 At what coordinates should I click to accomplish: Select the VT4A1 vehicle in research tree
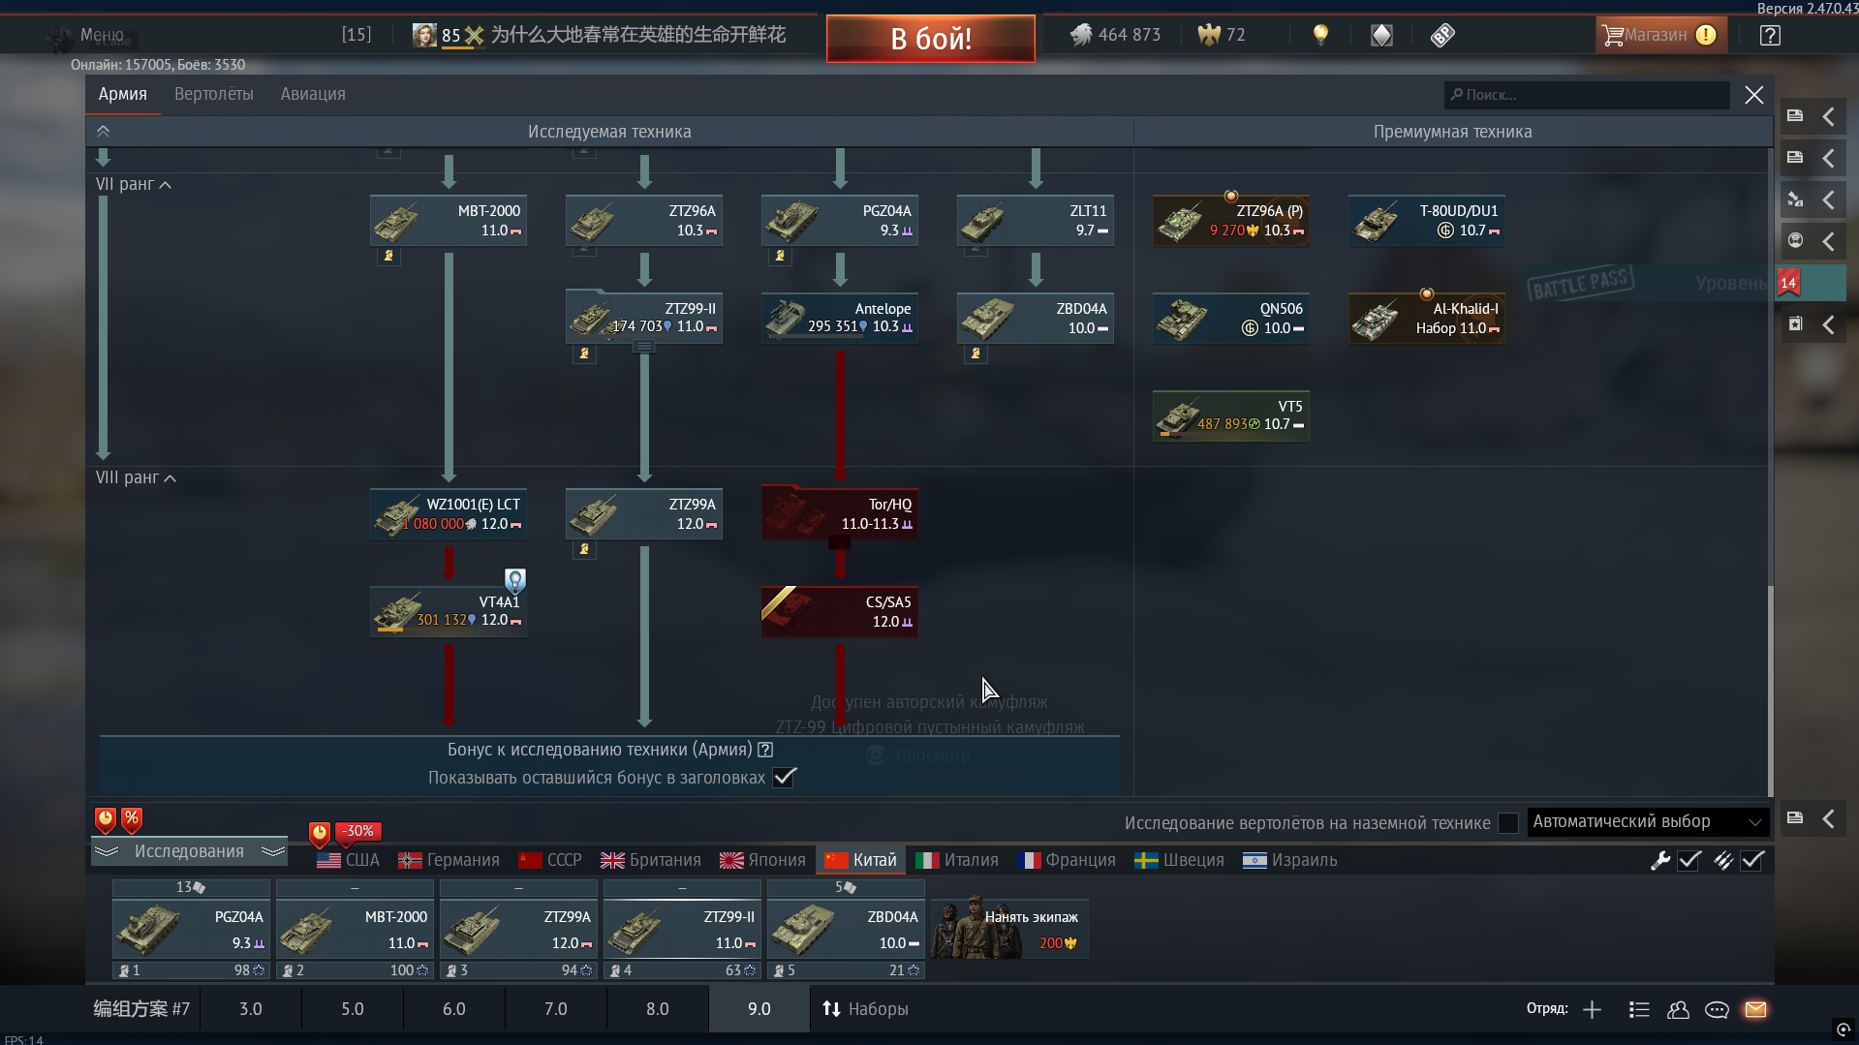point(449,611)
